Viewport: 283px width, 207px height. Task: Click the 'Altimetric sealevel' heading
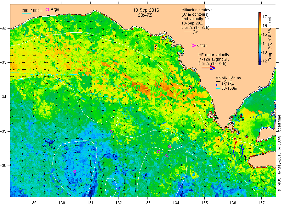(197, 10)
